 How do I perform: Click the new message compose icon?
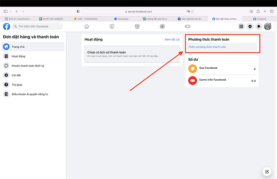tap(267, 171)
